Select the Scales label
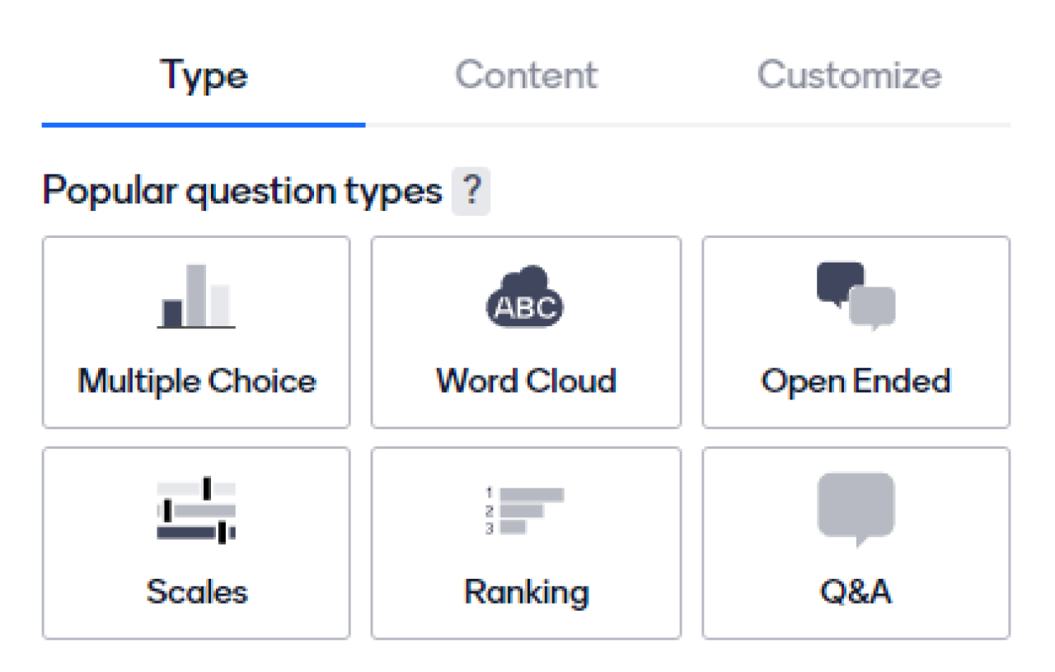1055x672 pixels. click(x=196, y=592)
